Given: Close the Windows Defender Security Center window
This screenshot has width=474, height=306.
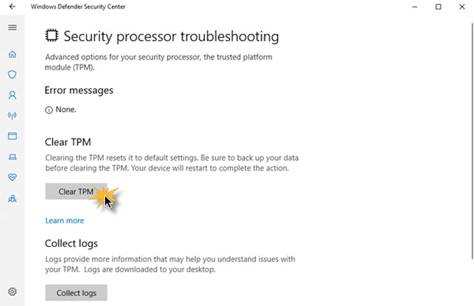Looking at the screenshot, I should tap(462, 7).
